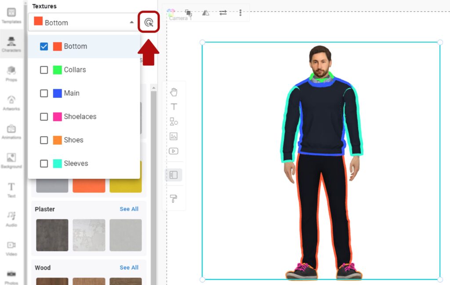
Task: Click See All next to Wood
Action: click(129, 267)
